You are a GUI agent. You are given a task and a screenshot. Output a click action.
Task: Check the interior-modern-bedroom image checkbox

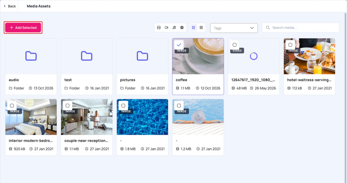click(12, 106)
